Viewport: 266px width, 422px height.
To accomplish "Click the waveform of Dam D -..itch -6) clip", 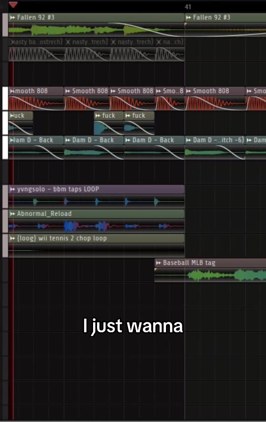I will pyautogui.click(x=215, y=153).
